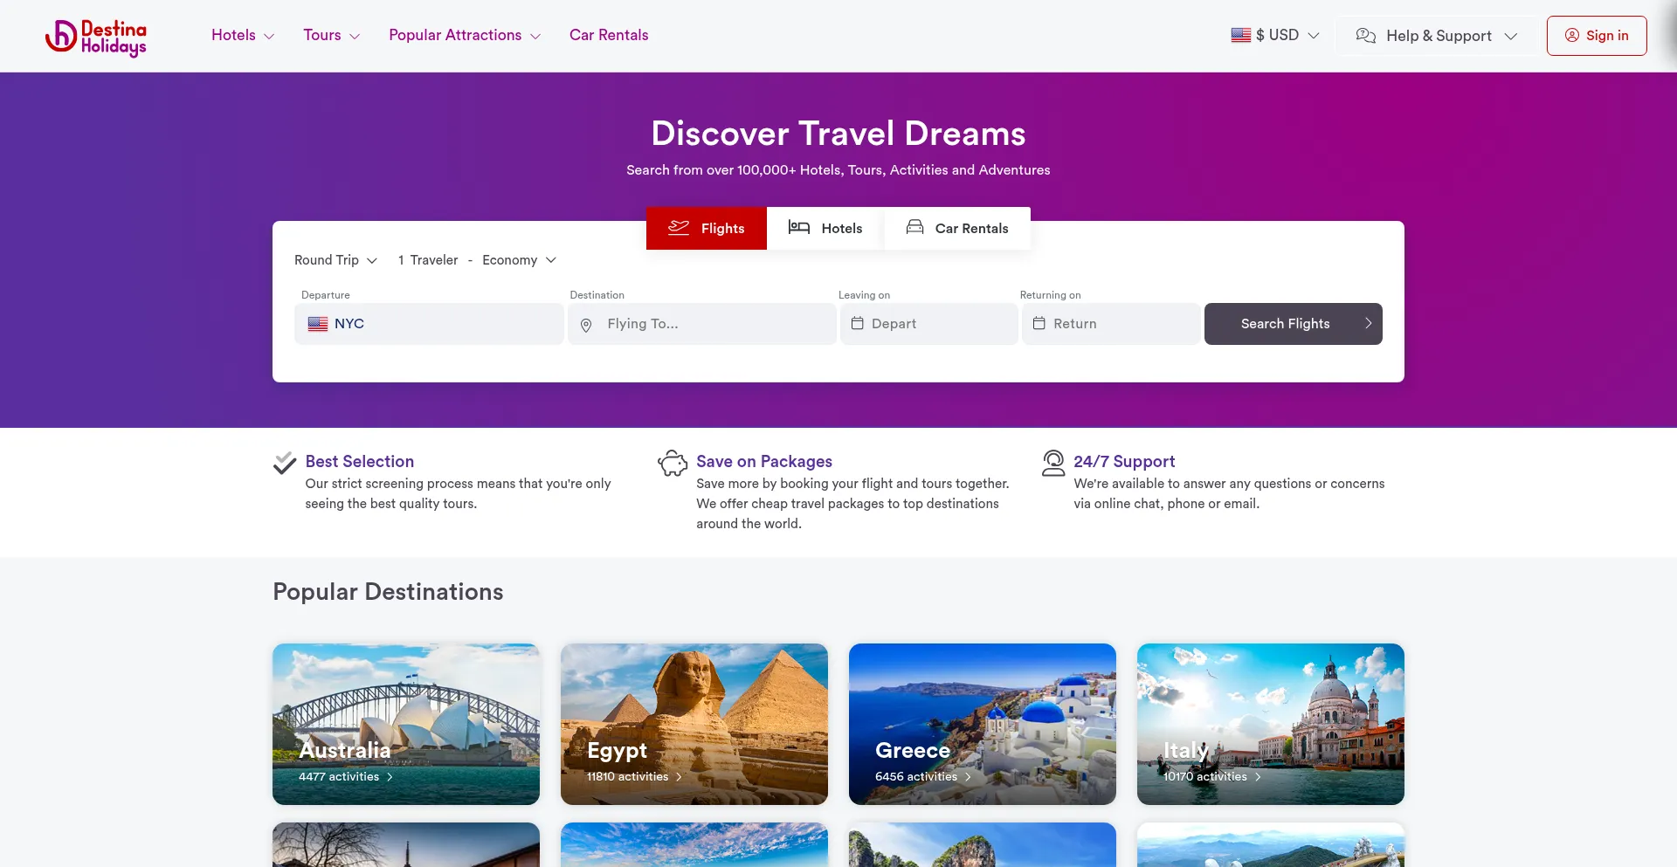Expand the Hotels navigation menu
Viewport: 1677px width, 867px height.
(243, 36)
